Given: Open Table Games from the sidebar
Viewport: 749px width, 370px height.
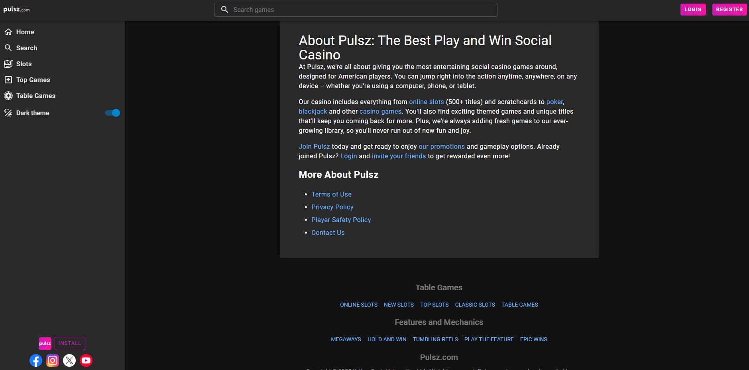Looking at the screenshot, I should [36, 96].
